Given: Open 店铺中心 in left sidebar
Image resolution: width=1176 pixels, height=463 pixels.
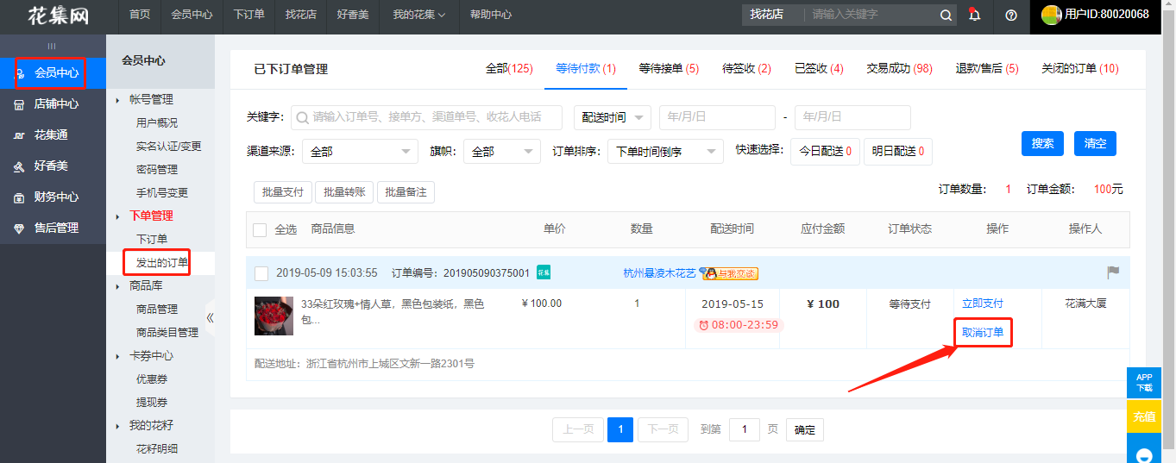Looking at the screenshot, I should pyautogui.click(x=55, y=104).
